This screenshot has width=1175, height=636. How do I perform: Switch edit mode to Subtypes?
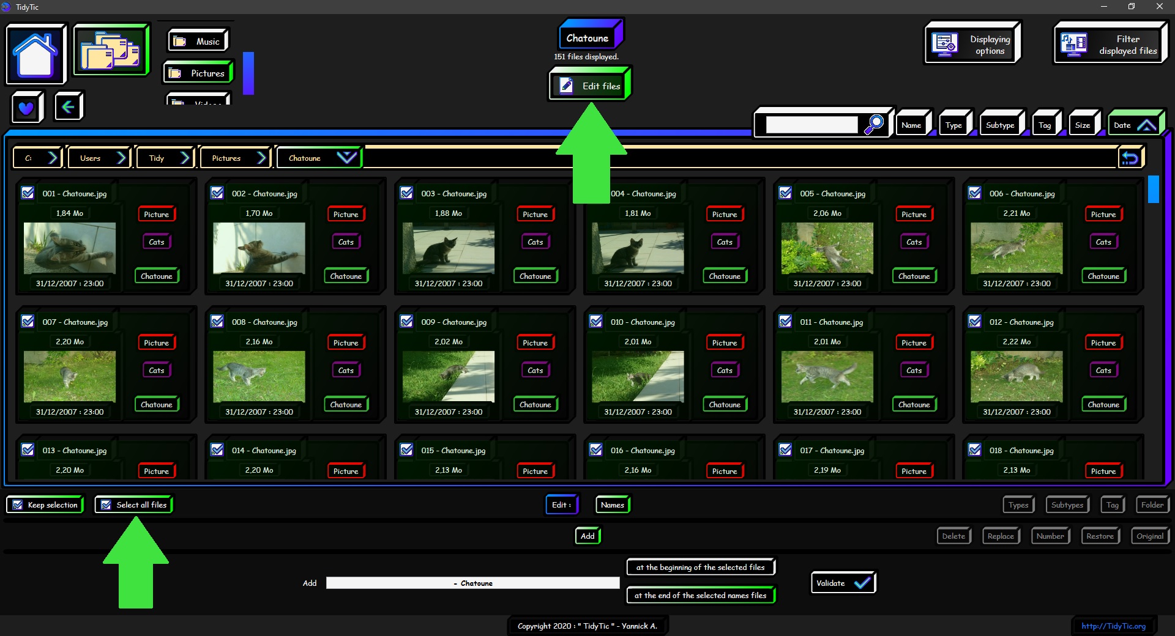1067,505
